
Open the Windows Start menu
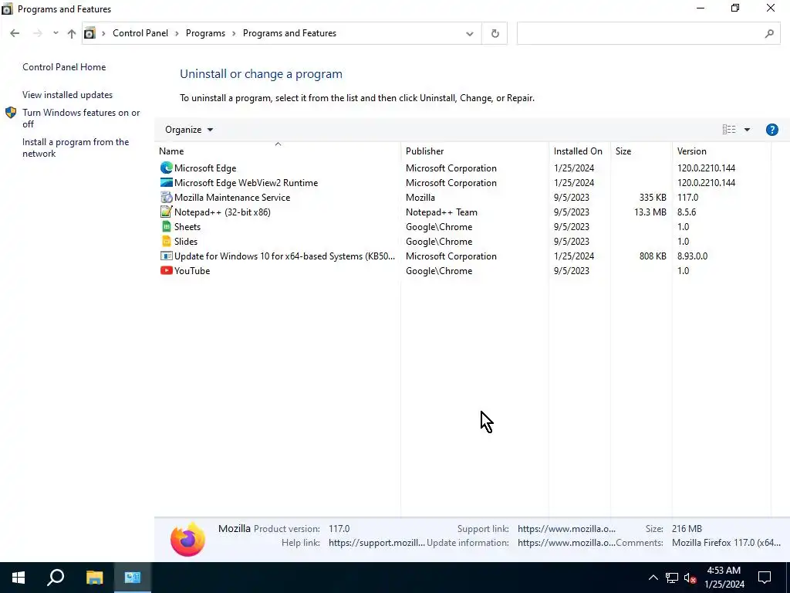19,578
